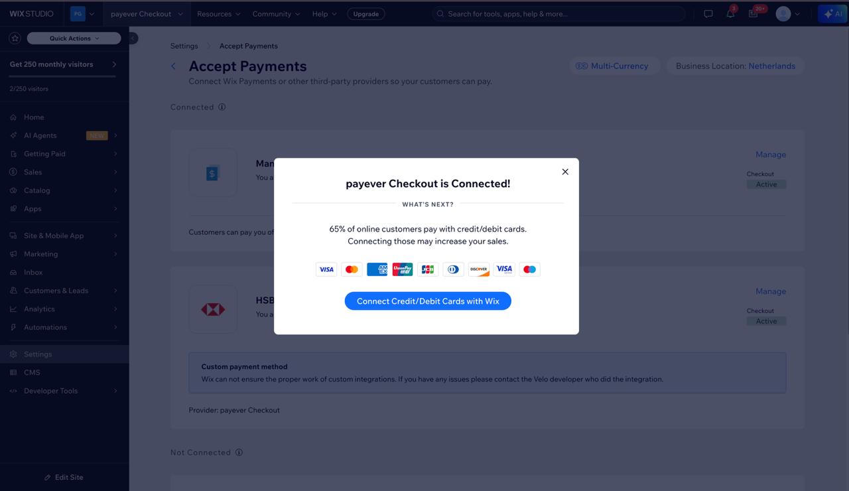Open Sales via its sidebar icon
The height and width of the screenshot is (491, 849).
point(14,172)
